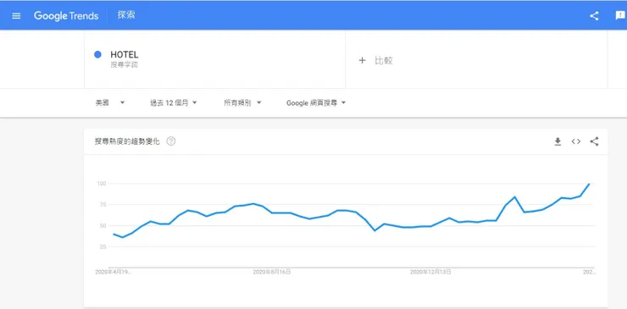Download the trend chart CSV
Screen dimensions: 627x309
(558, 141)
